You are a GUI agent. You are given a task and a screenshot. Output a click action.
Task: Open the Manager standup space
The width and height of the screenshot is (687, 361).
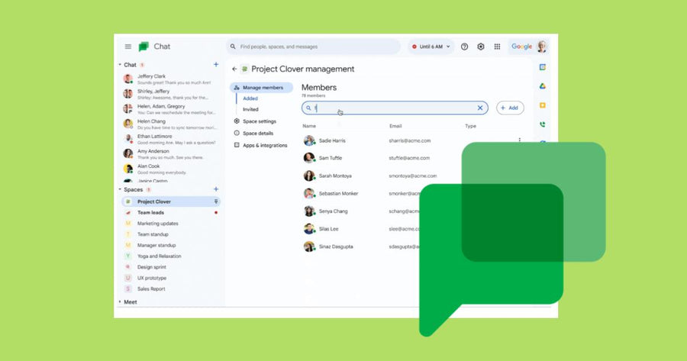pyautogui.click(x=170, y=245)
